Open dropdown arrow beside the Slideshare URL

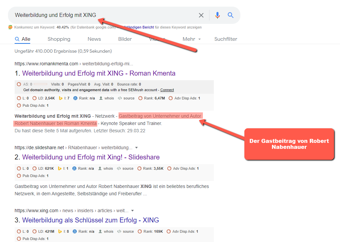[136, 148]
